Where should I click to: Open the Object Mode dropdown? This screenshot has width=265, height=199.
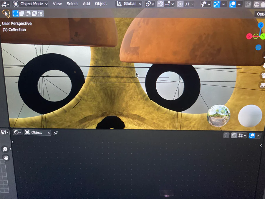30,4
